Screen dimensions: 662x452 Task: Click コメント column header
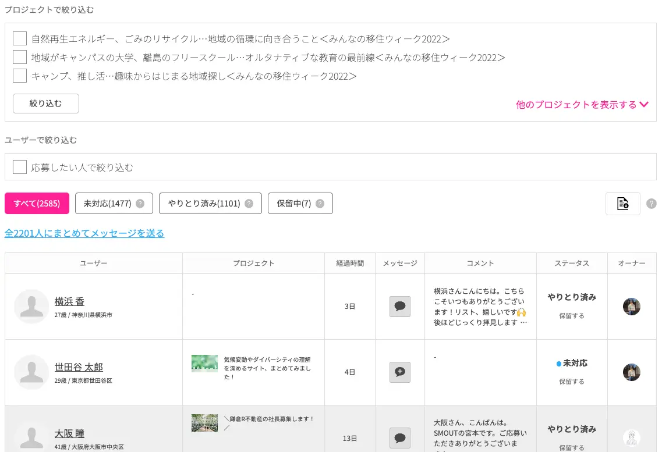(x=480, y=263)
